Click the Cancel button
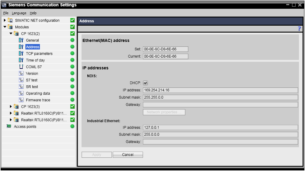305x171 pixels. 128,155
